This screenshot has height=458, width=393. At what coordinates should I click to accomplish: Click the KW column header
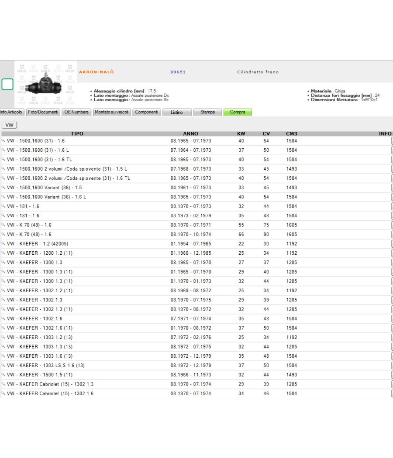coord(241,133)
